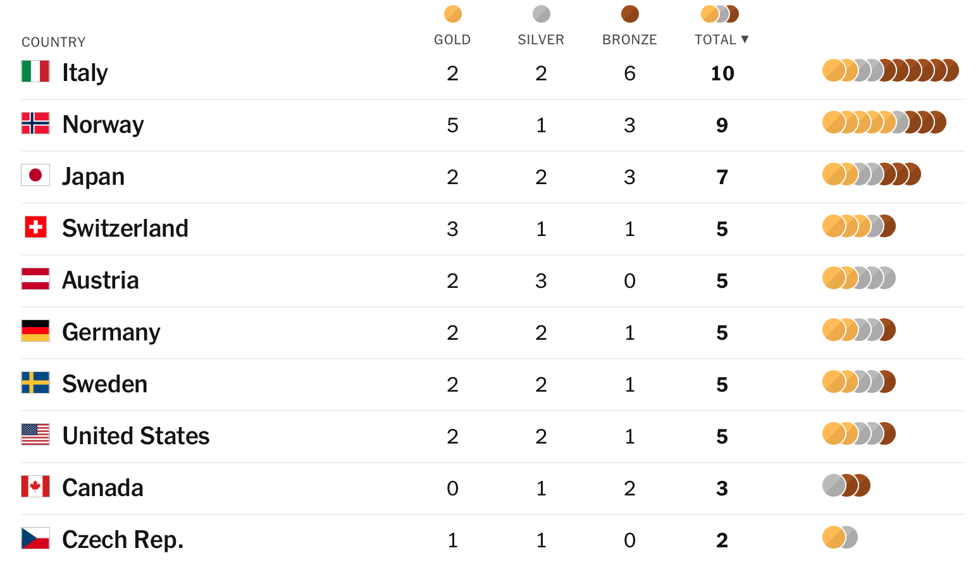The width and height of the screenshot is (978, 572).
Task: Sort table by BRONZE column
Action: point(629,40)
